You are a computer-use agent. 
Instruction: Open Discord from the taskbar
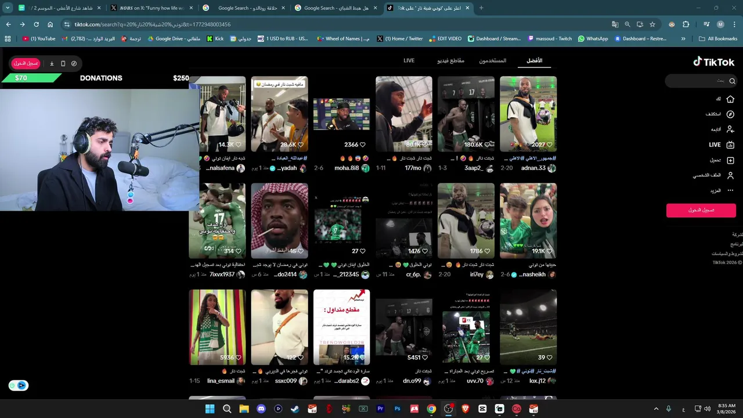point(261,409)
